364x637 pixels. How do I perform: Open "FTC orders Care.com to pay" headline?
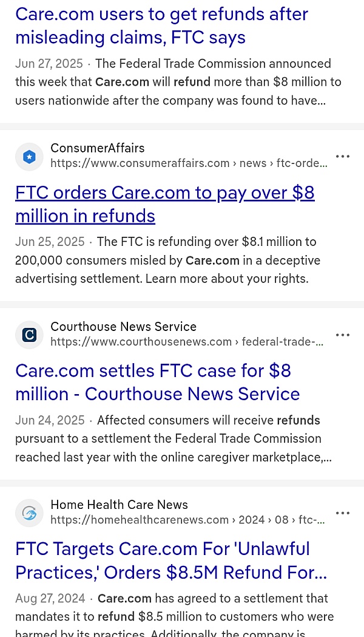pyautogui.click(x=165, y=204)
